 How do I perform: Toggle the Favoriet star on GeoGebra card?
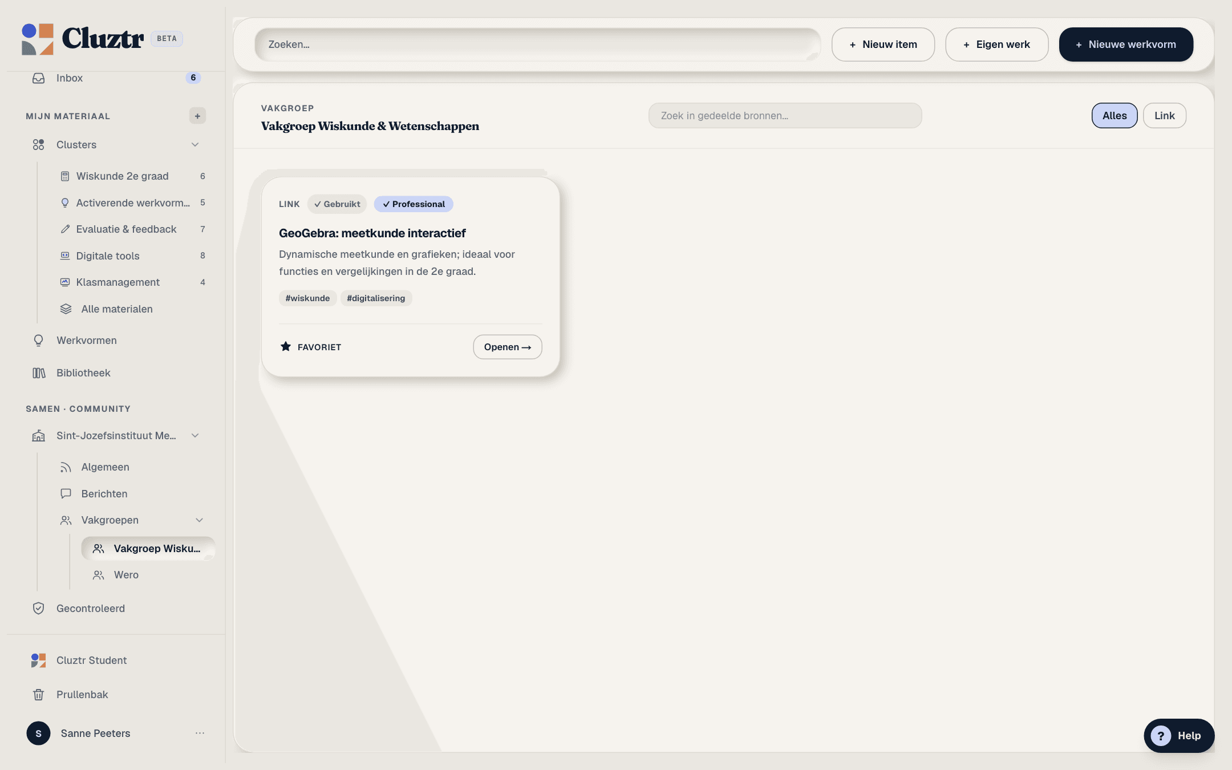coord(286,347)
